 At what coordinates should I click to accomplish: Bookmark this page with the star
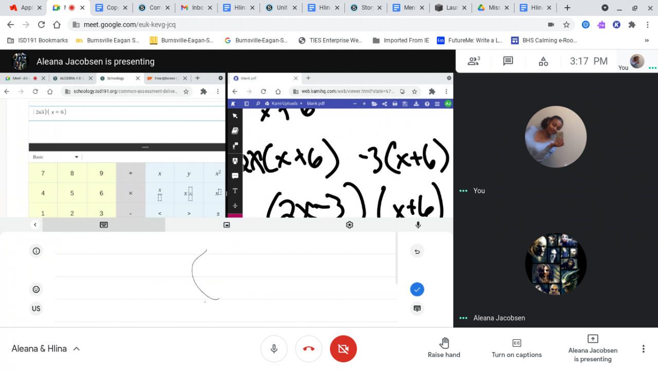[x=566, y=25]
